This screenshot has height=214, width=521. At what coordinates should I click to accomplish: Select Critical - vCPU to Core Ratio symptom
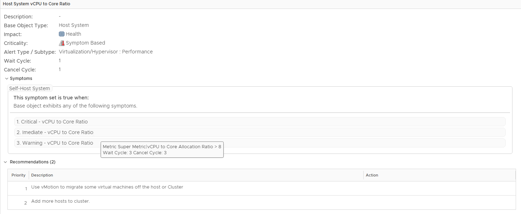coord(52,122)
